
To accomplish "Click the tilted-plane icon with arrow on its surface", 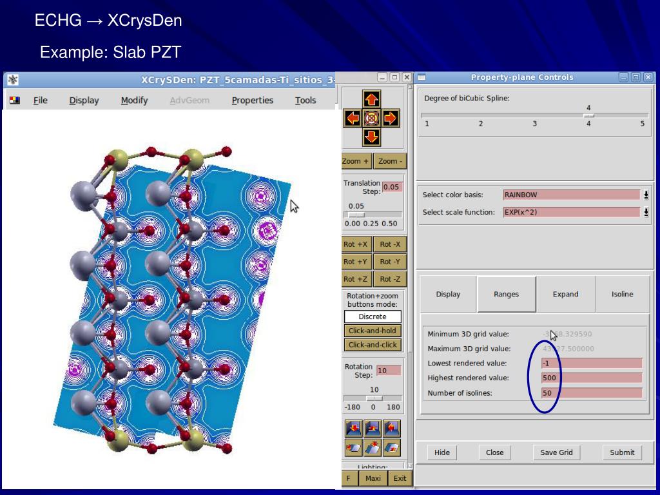I will pos(392,448).
